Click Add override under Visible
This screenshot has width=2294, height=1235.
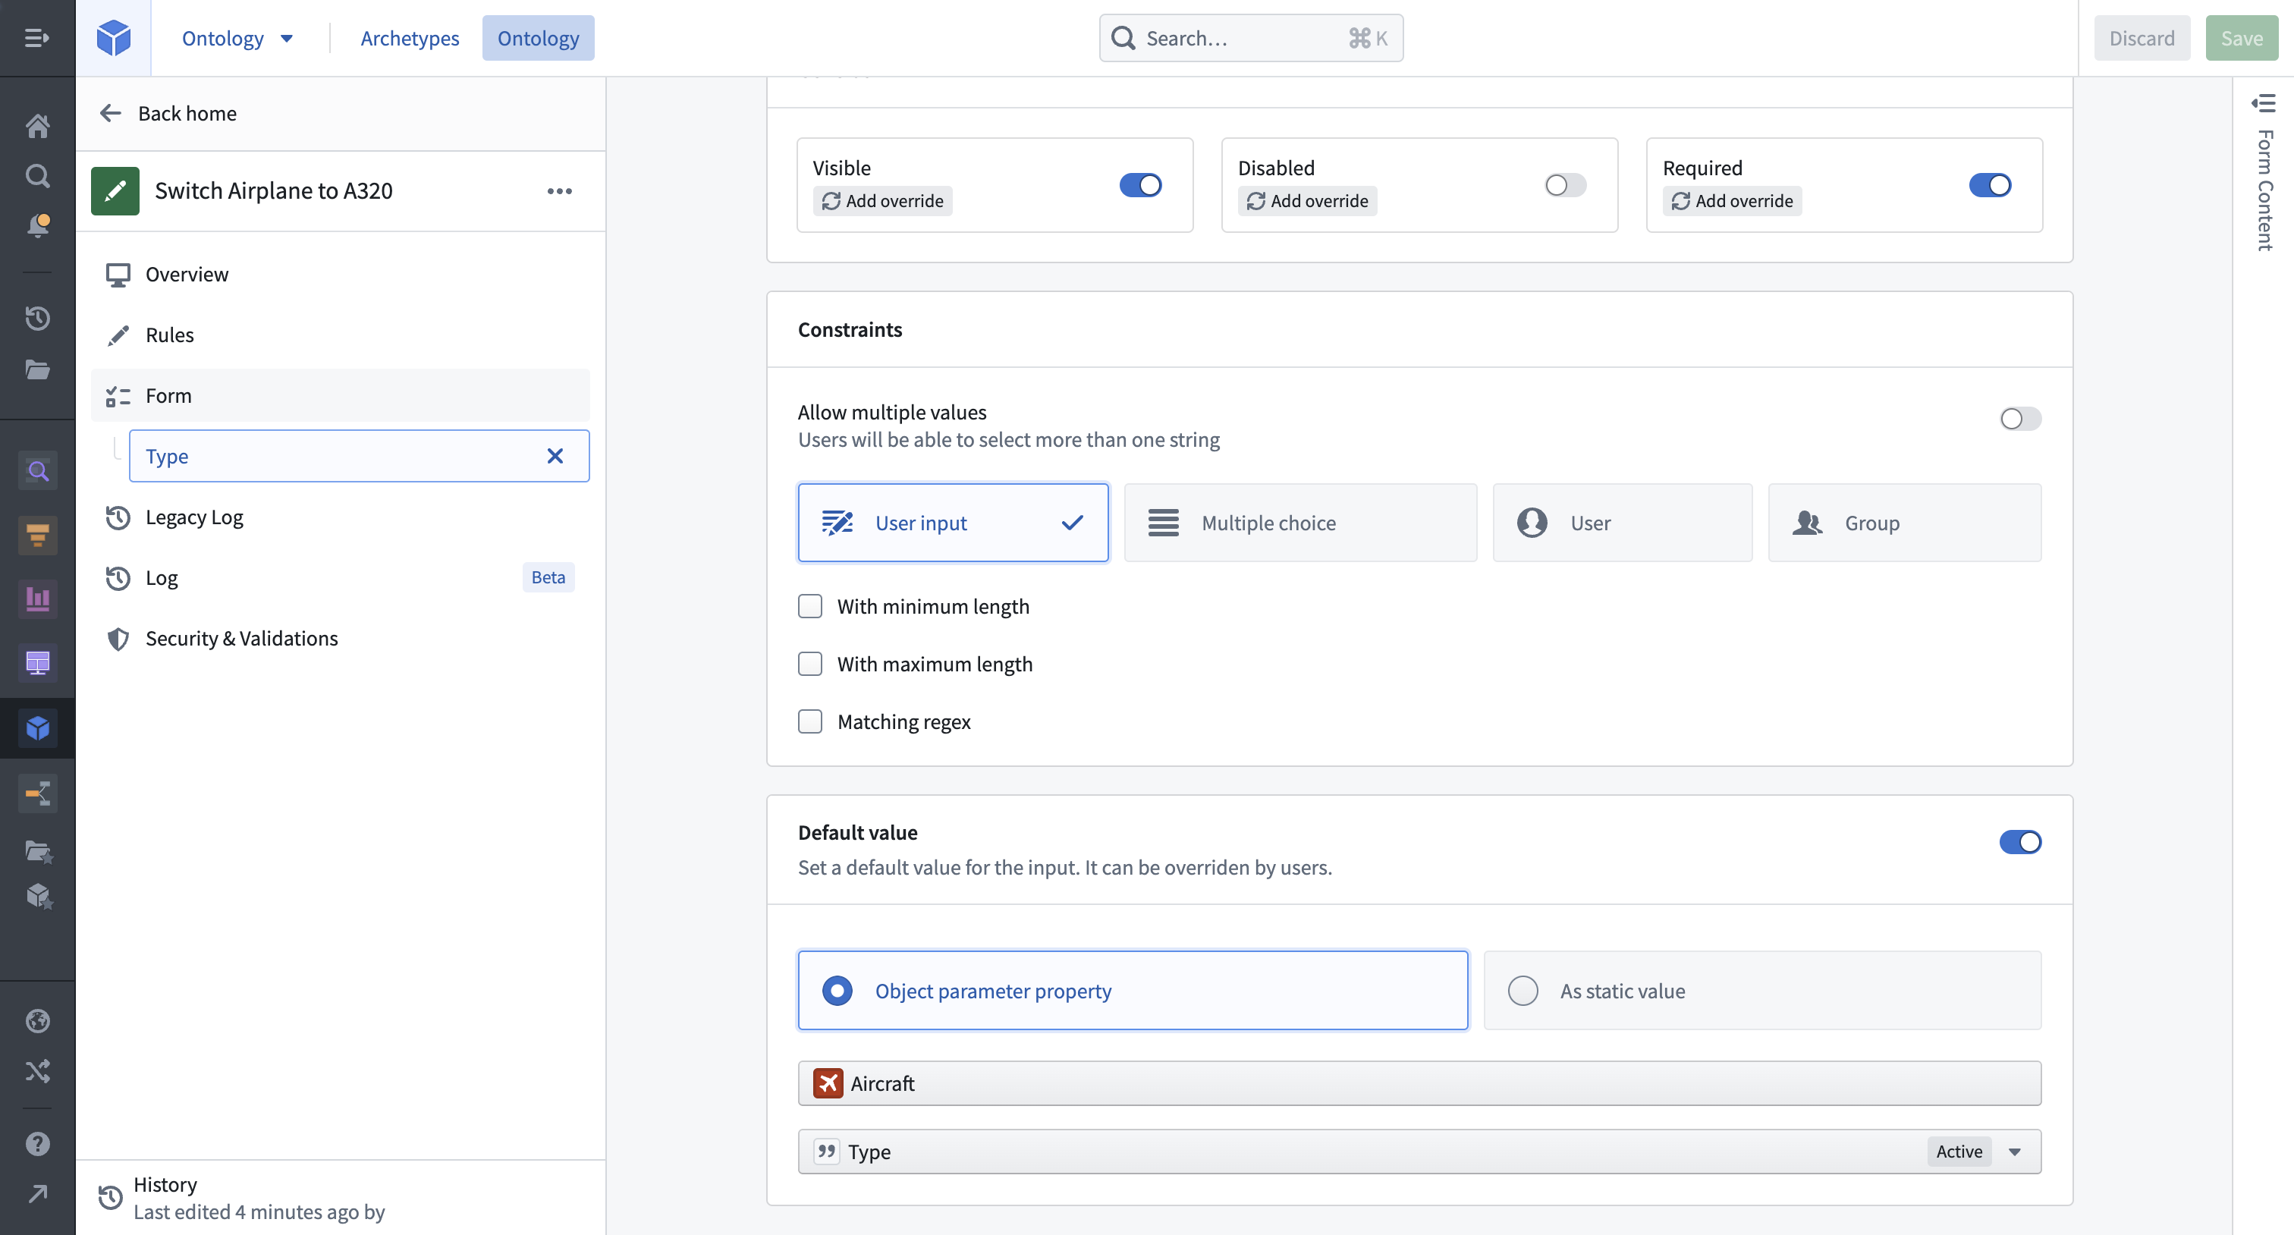pyautogui.click(x=882, y=200)
